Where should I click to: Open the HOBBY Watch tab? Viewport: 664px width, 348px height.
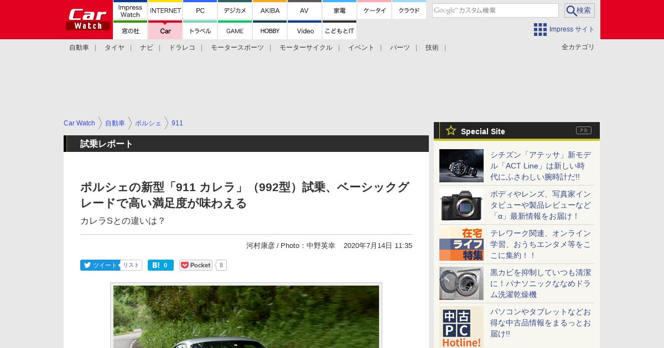(x=270, y=30)
